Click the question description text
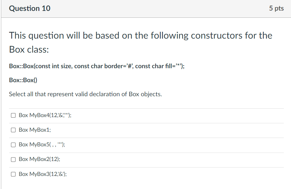The image size is (291, 189). (140, 42)
